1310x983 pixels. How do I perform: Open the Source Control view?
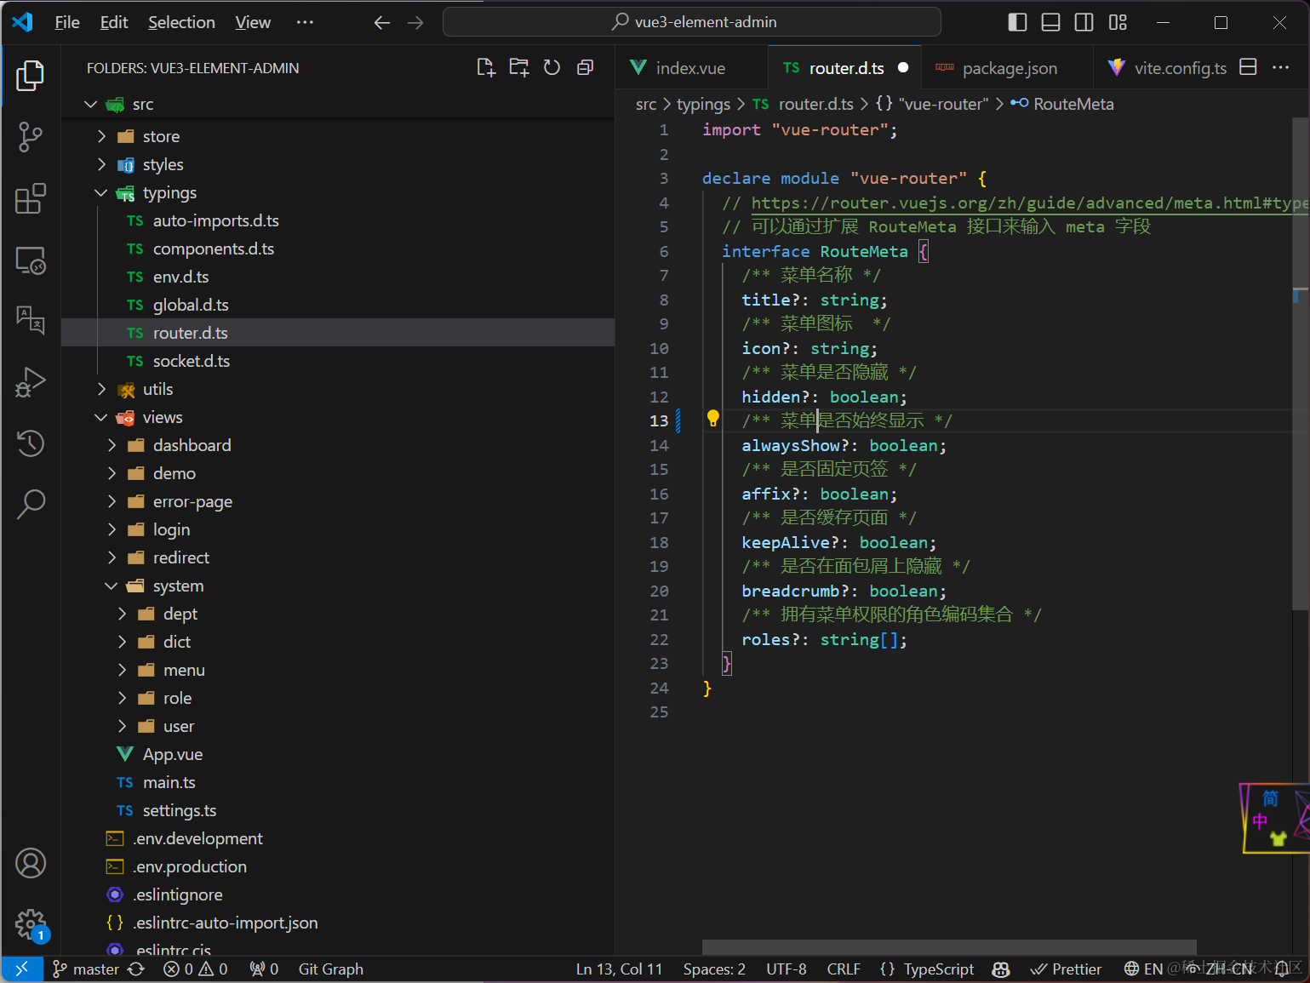(31, 136)
